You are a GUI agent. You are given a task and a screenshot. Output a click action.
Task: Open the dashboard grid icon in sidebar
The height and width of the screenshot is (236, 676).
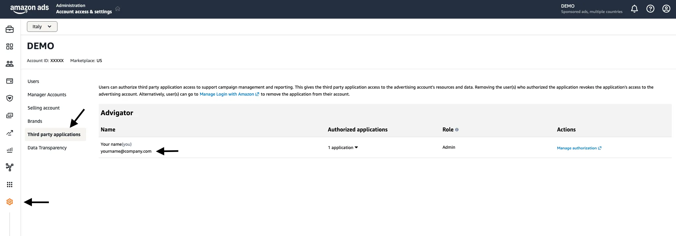point(10,46)
